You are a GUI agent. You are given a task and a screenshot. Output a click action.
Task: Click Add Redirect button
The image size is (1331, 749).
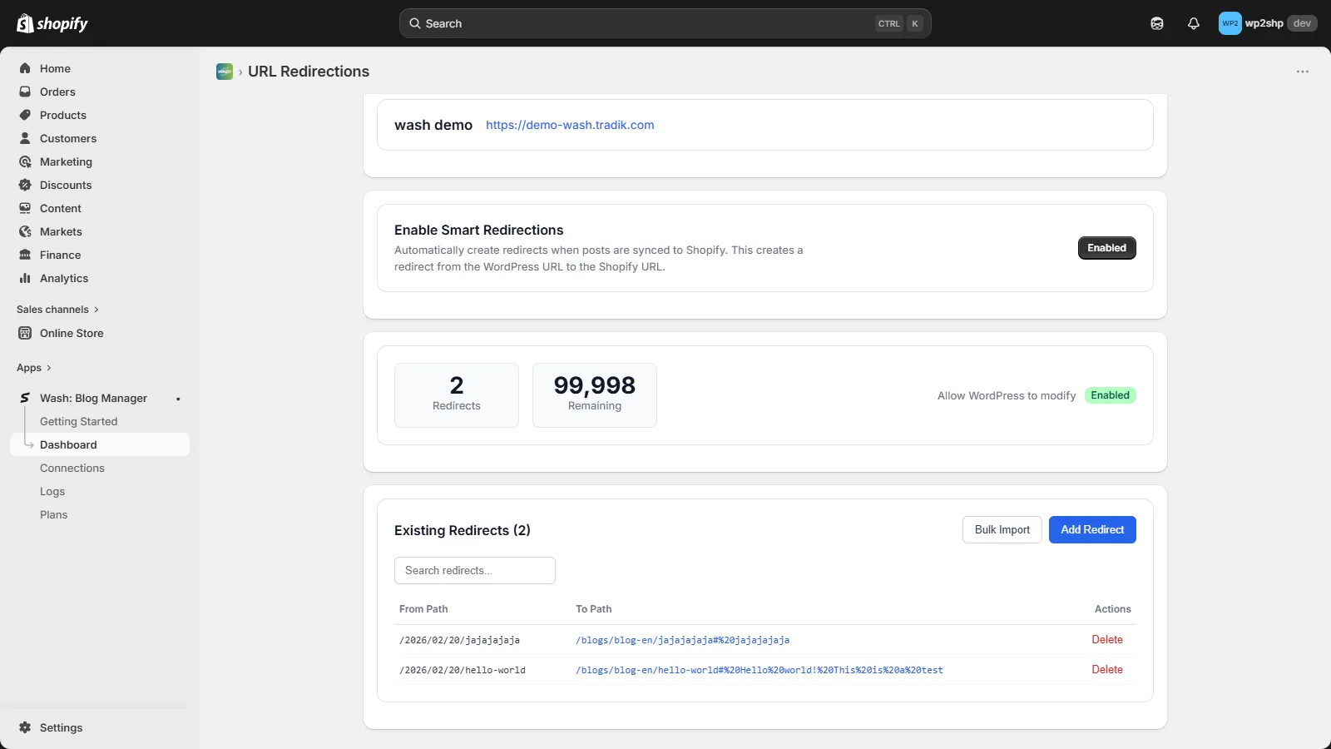click(x=1092, y=530)
